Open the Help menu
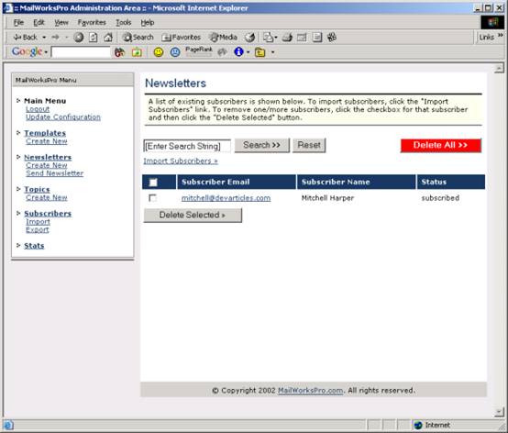The image size is (508, 433). (148, 22)
